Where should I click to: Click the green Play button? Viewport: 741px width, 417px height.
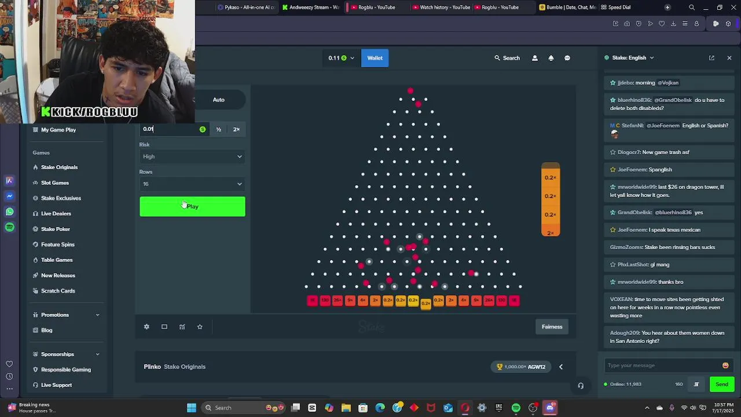click(192, 207)
